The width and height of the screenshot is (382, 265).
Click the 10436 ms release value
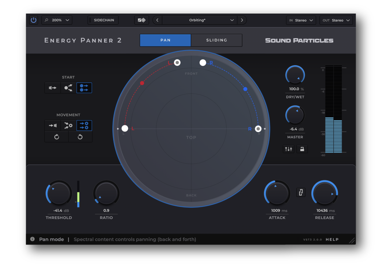(326, 210)
